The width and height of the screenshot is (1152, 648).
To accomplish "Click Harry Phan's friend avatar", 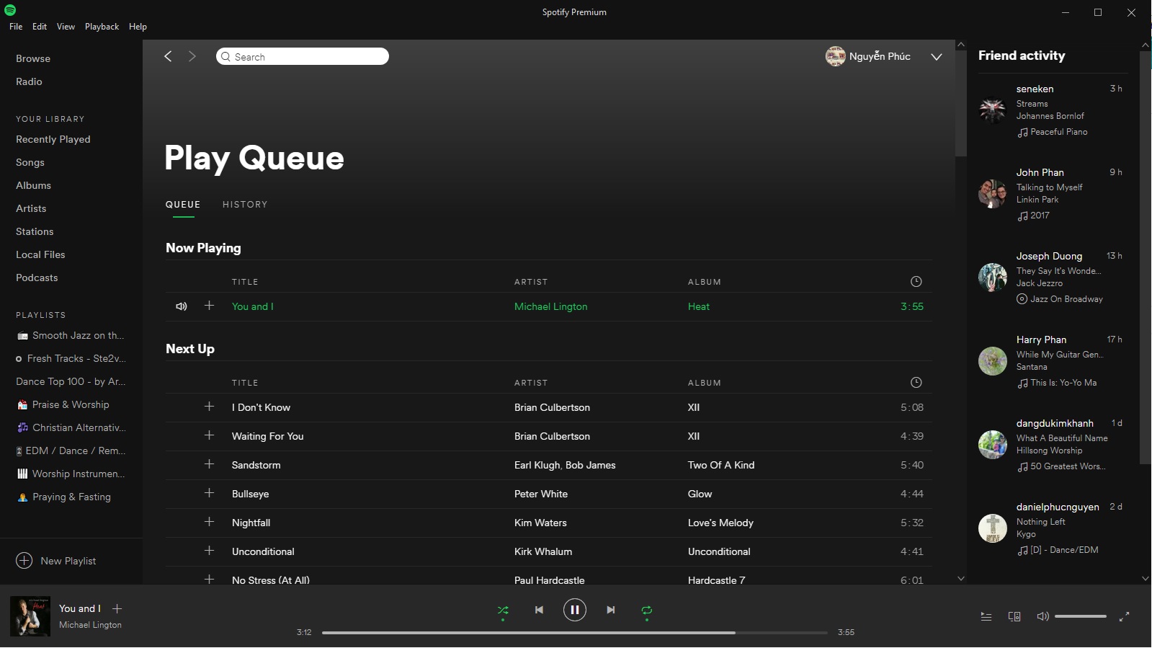I will pyautogui.click(x=993, y=361).
